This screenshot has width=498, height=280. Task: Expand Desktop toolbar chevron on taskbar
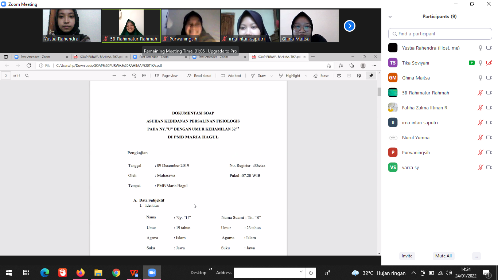coord(210,269)
